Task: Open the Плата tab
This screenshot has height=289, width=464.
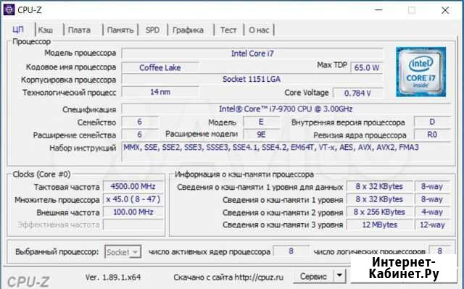Action: [x=79, y=30]
